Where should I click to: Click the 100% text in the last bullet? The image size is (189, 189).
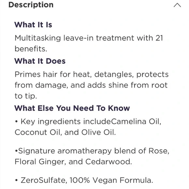coord(80,180)
